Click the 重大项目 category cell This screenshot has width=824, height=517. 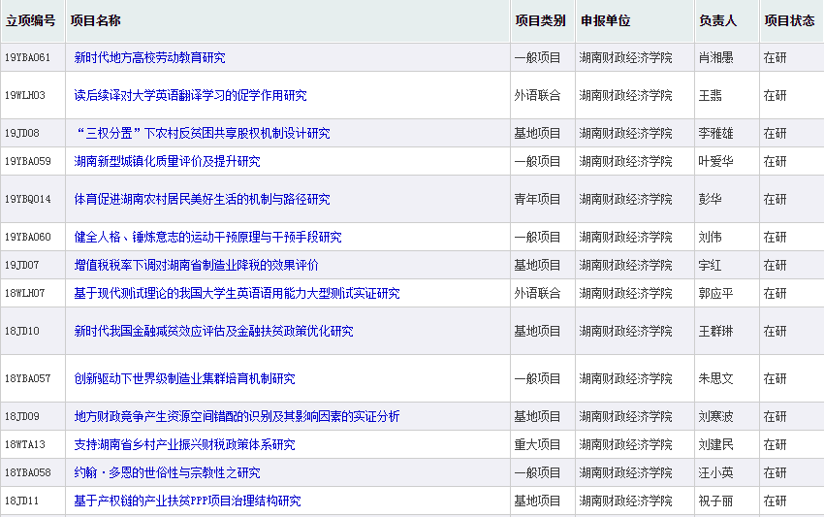pyautogui.click(x=537, y=444)
